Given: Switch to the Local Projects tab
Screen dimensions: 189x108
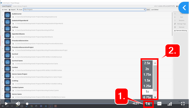Looking at the screenshot, I should 6,6.
